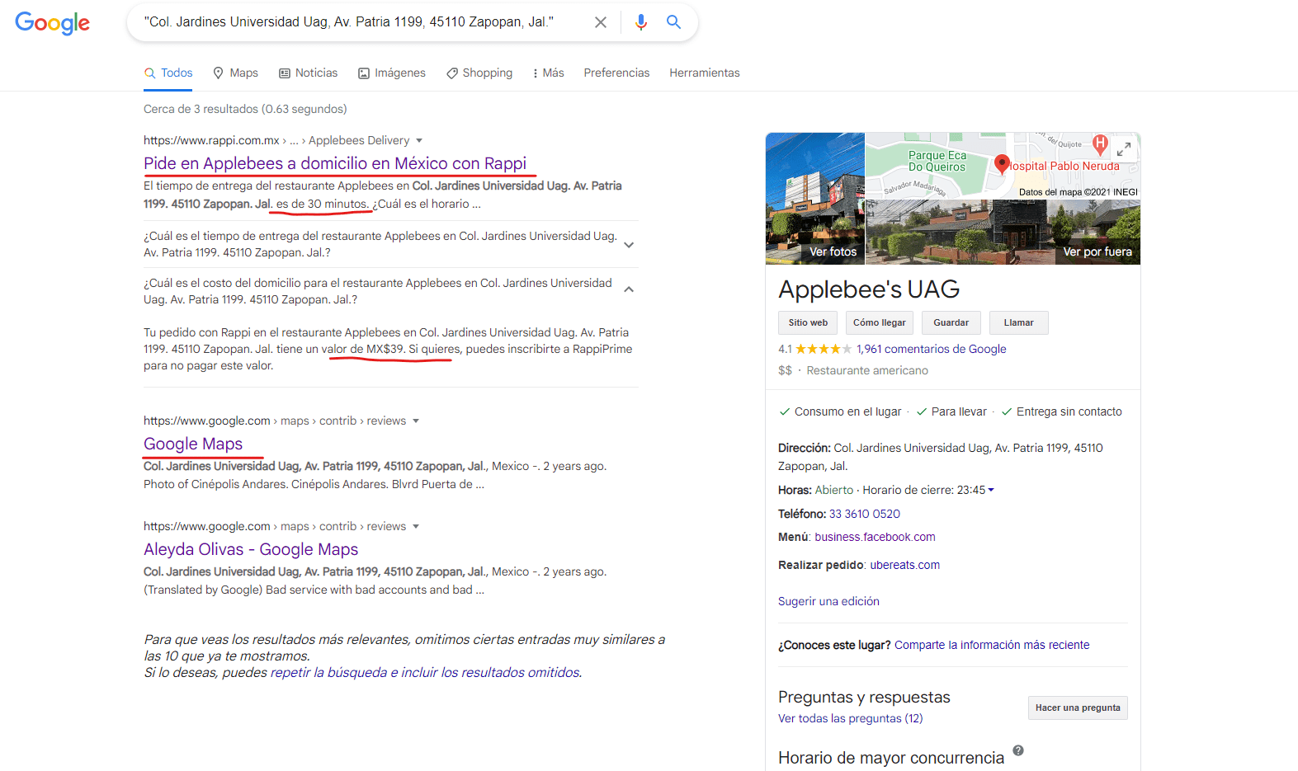The height and width of the screenshot is (771, 1298).
Task: Click Llamar button
Action: [1019, 322]
